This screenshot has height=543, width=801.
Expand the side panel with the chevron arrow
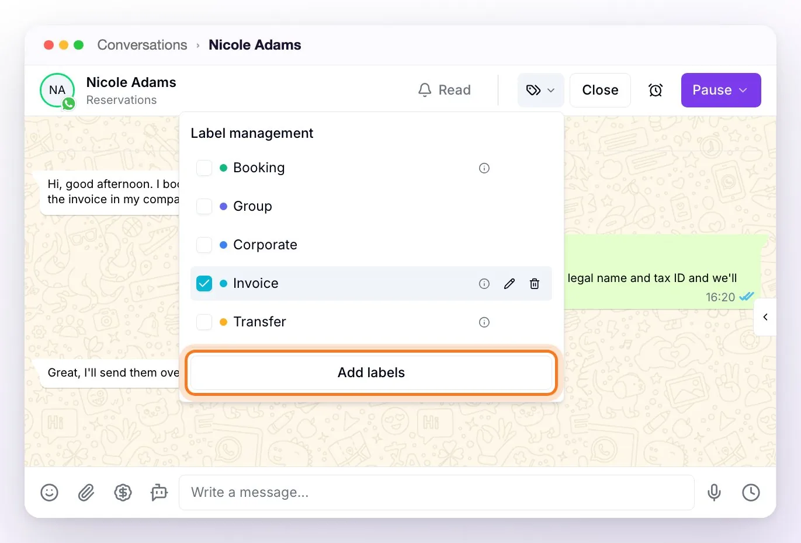(765, 317)
